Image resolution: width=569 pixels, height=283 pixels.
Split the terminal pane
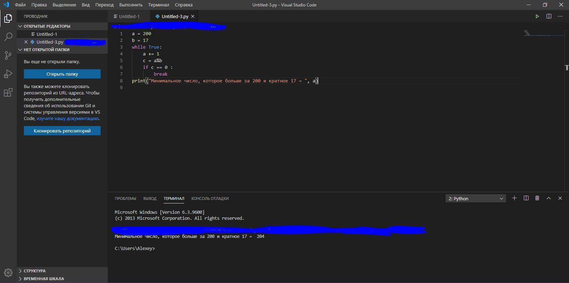tap(526, 198)
